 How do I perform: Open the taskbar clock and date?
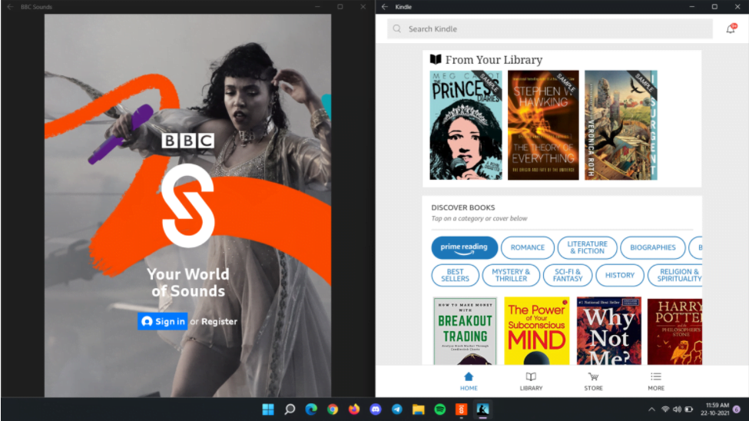715,409
